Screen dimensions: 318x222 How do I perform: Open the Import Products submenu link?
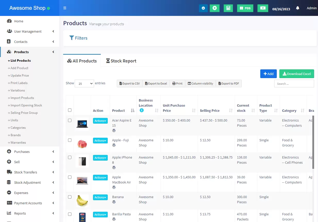click(22, 98)
